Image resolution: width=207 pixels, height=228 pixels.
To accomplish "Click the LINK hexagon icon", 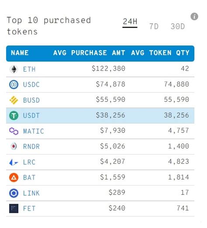I will (x=14, y=193).
